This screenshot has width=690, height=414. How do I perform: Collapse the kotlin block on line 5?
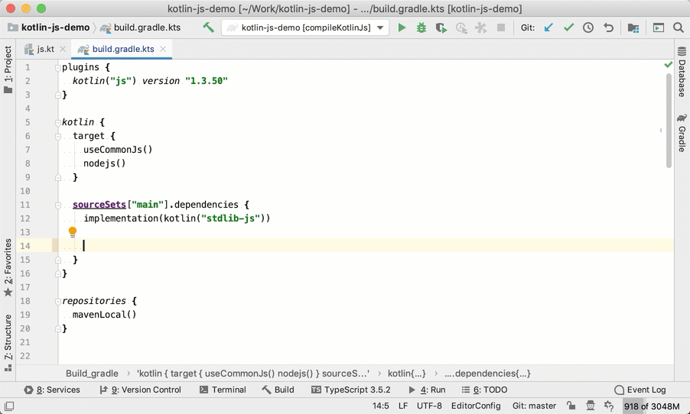[57, 122]
